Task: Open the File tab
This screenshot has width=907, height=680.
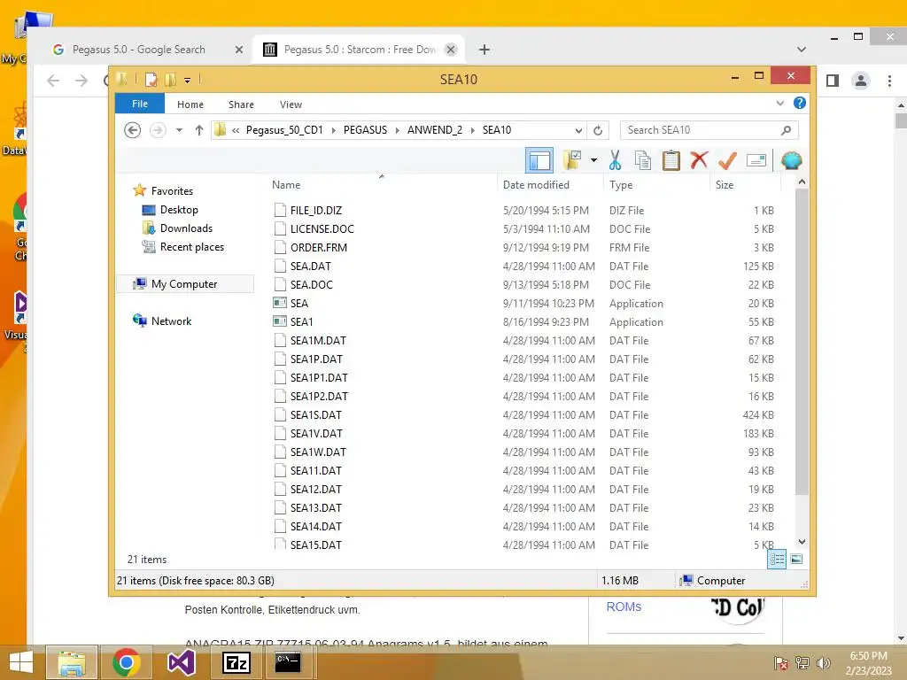Action: [140, 104]
